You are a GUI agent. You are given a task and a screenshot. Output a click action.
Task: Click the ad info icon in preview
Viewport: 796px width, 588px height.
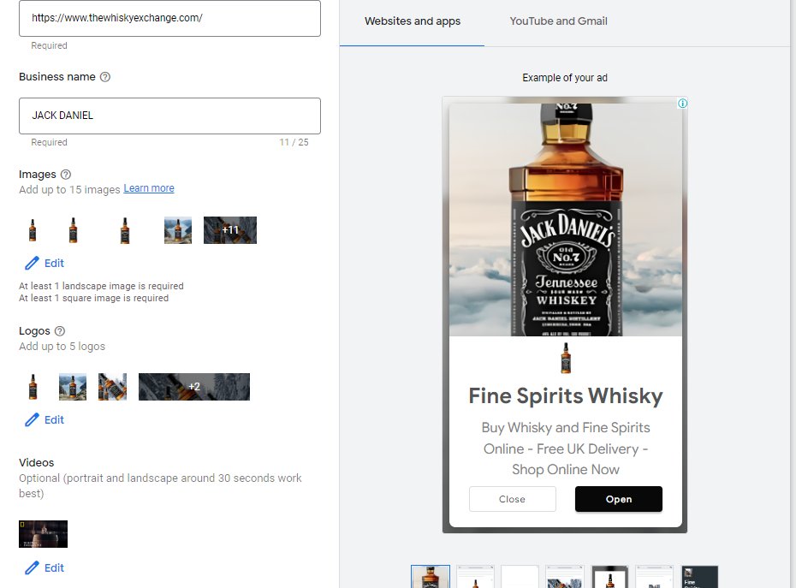click(x=683, y=104)
